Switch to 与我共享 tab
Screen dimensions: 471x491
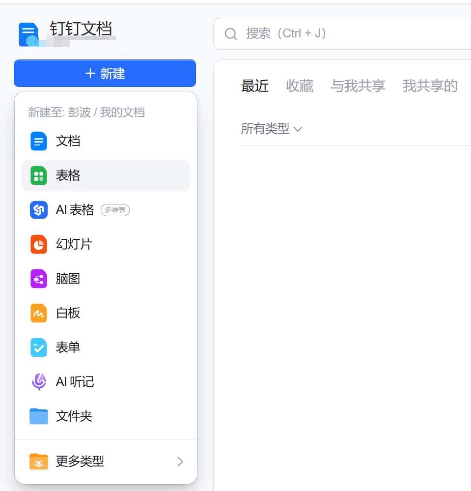coord(358,86)
